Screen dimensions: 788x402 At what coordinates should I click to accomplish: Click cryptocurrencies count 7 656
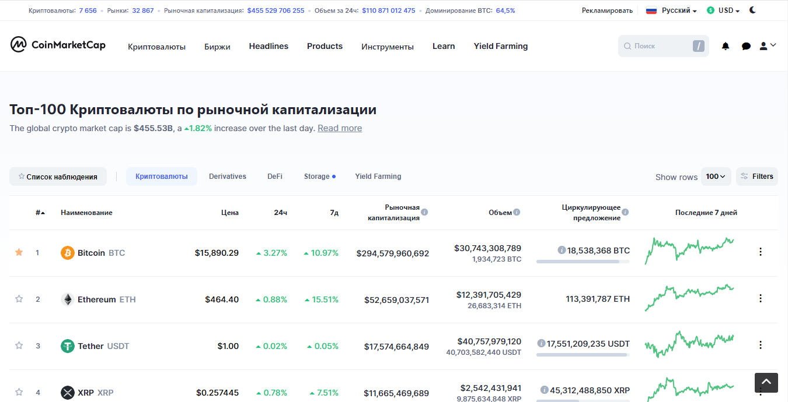(x=88, y=10)
